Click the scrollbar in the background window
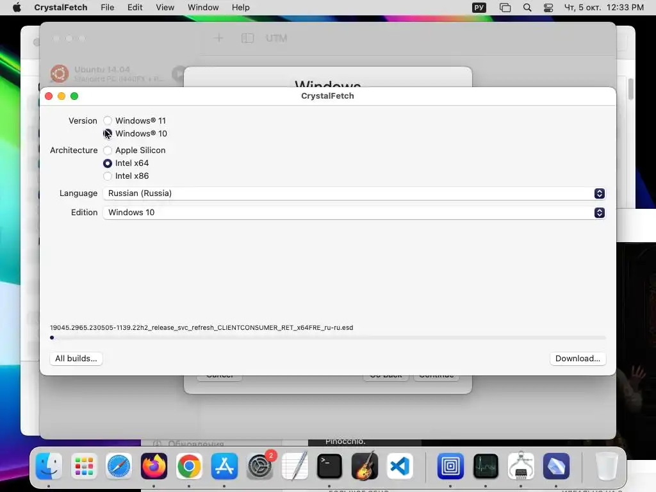Image resolution: width=656 pixels, height=492 pixels. 630,89
